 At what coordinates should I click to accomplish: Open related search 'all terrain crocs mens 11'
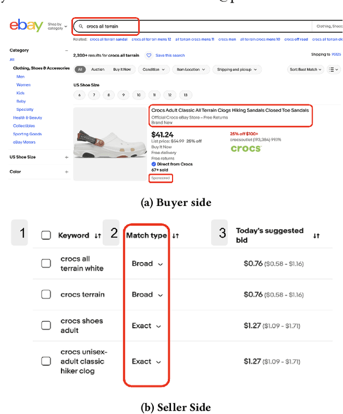195,40
